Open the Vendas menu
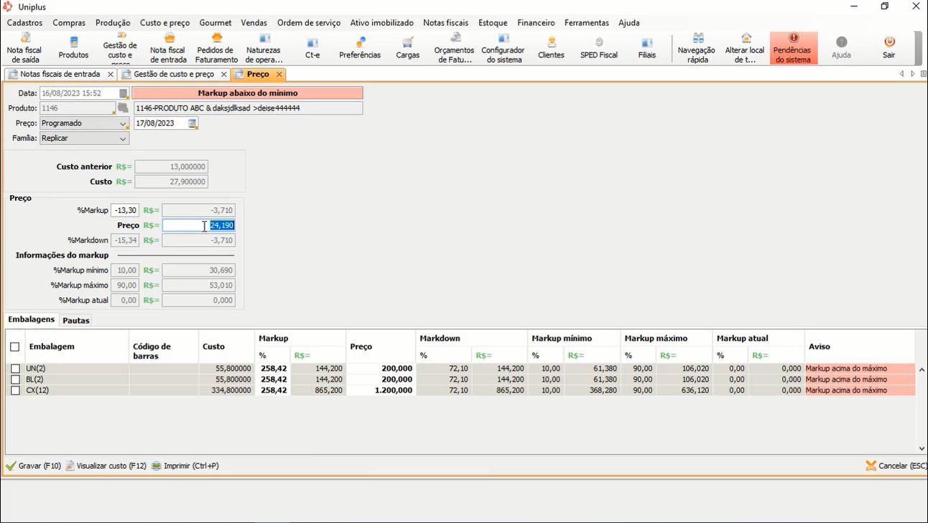The image size is (928, 523). click(x=254, y=23)
